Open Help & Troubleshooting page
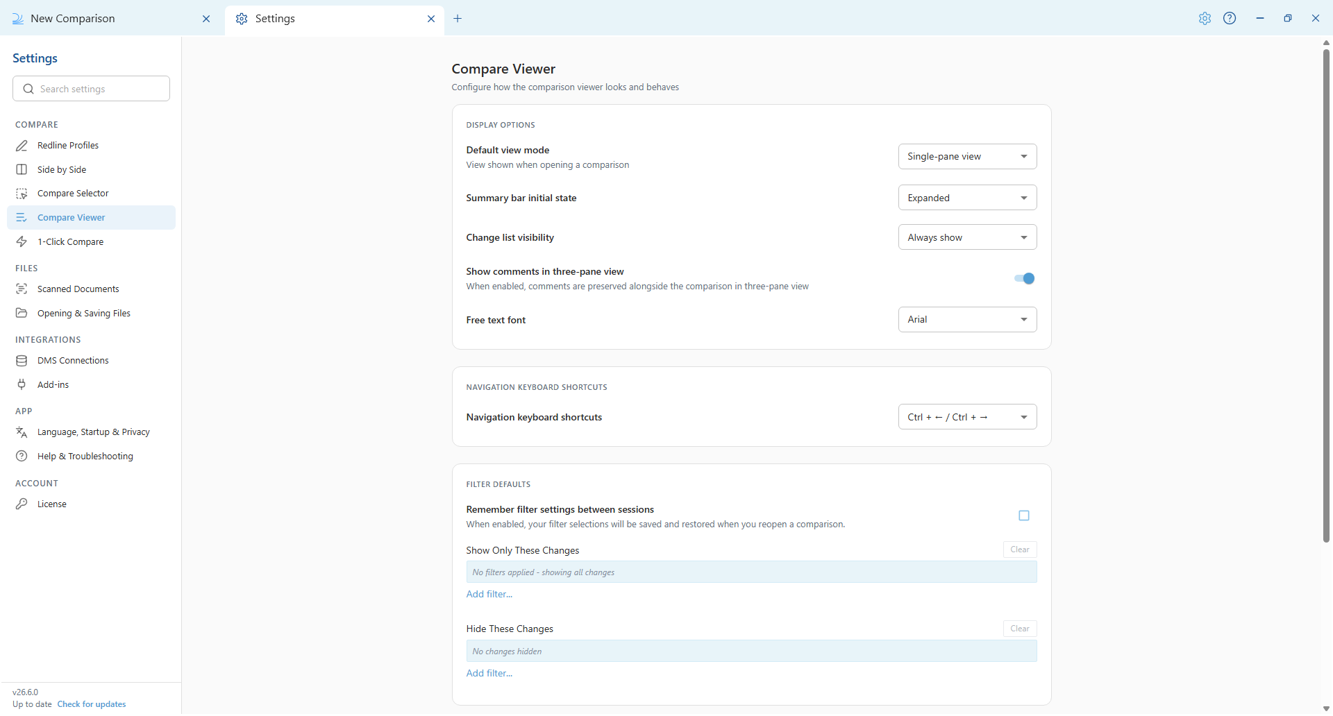Image resolution: width=1333 pixels, height=716 pixels. (91, 457)
